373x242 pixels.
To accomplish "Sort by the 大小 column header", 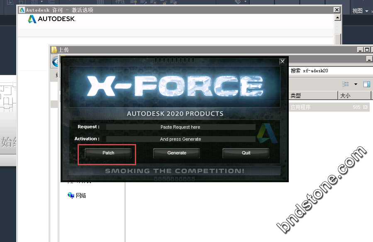I will pos(355,96).
